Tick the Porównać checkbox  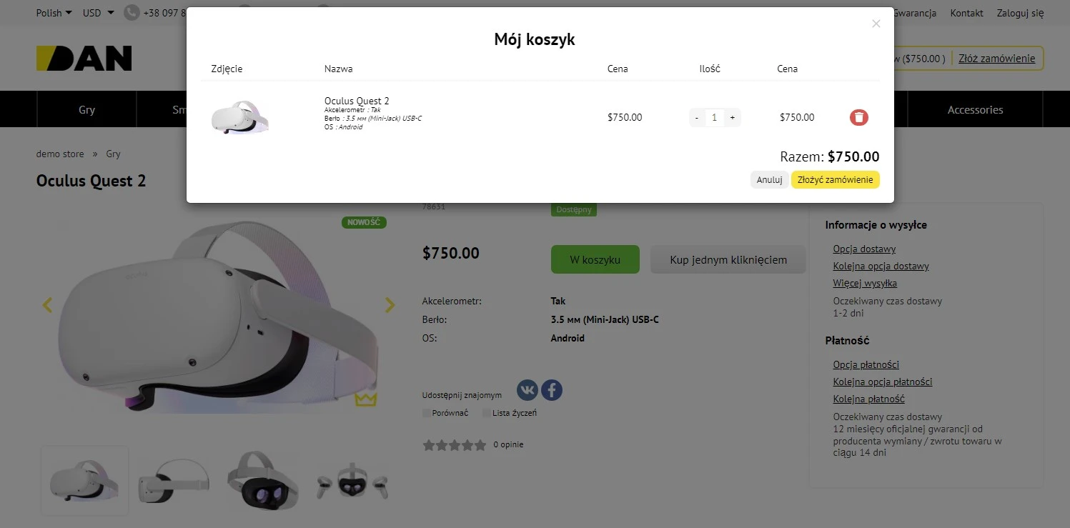[427, 413]
